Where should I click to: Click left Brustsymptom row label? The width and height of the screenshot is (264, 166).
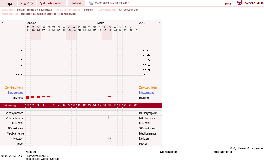coord(14,113)
